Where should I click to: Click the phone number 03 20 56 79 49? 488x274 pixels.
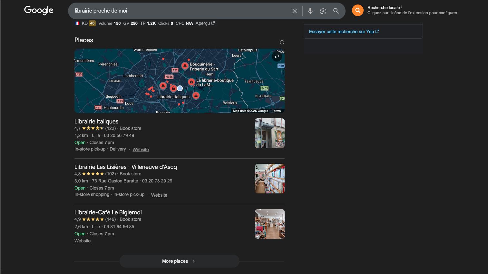pyautogui.click(x=119, y=135)
